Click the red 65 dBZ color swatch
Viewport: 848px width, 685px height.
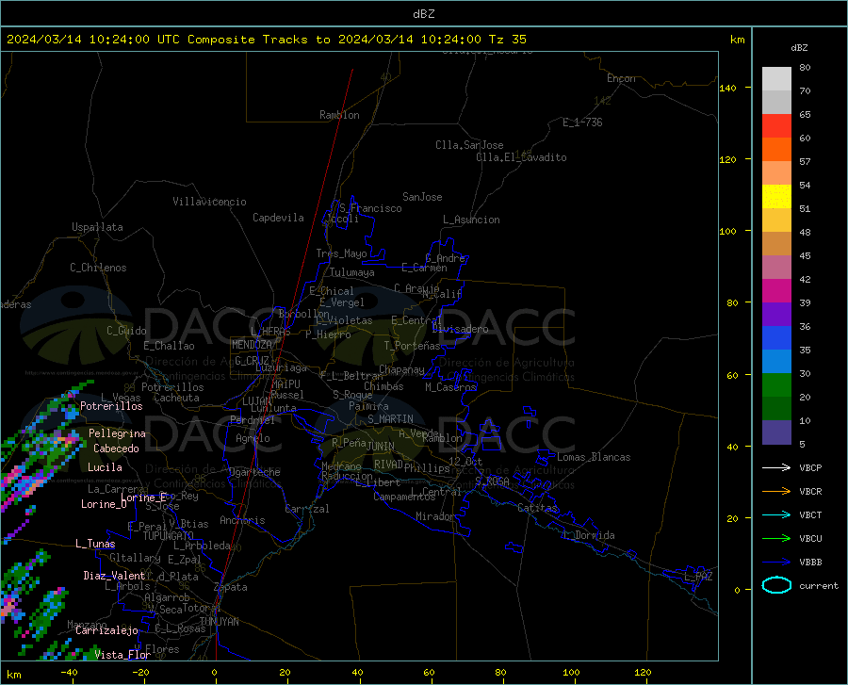776,126
